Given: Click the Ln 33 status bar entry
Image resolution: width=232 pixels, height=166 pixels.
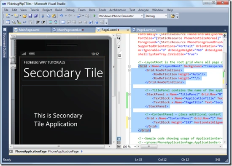Looking at the screenshot, I should click(138, 160).
